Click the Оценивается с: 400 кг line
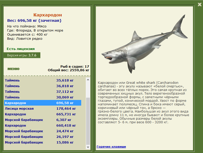The width and height of the screenshot is (203, 153). (x=27, y=35)
